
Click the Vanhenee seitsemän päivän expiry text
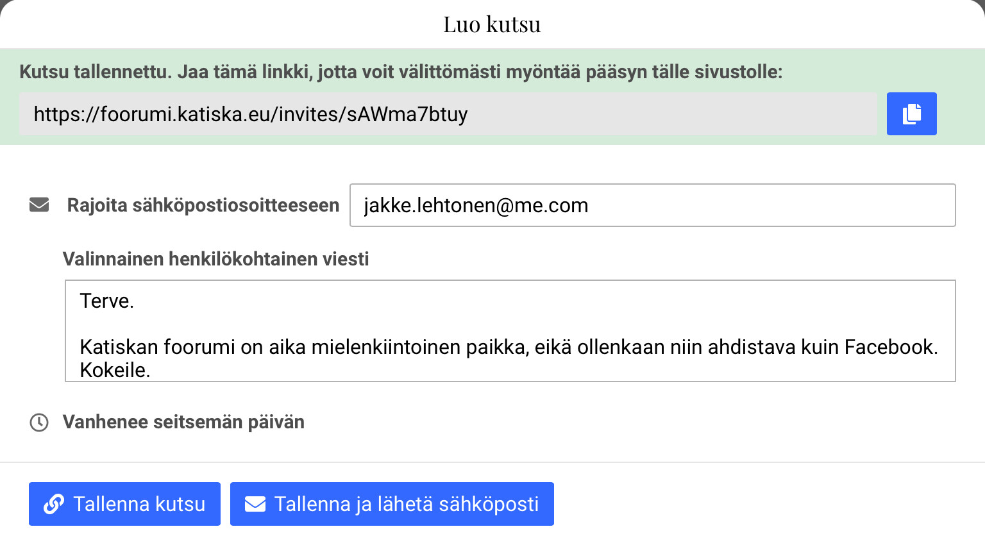pyautogui.click(x=183, y=422)
